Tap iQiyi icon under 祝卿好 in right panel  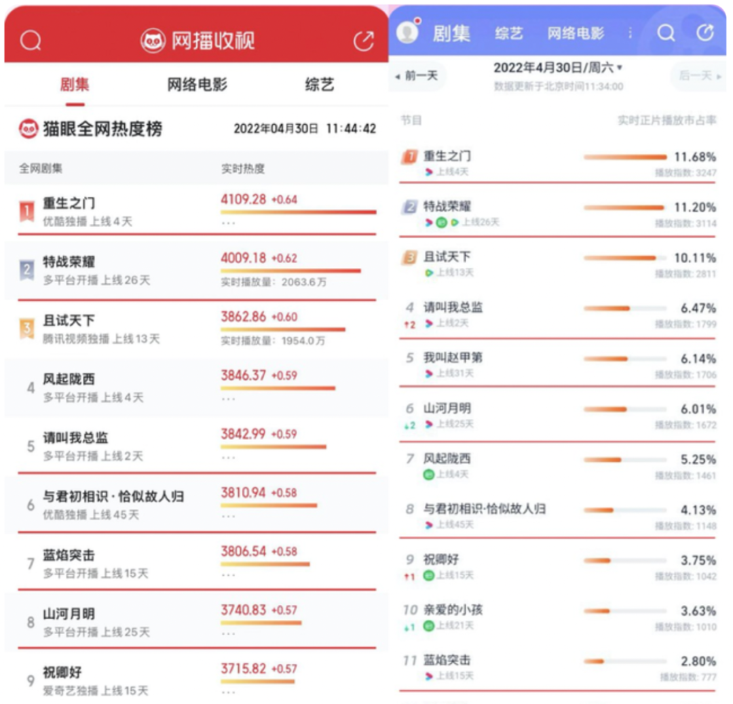click(x=429, y=576)
